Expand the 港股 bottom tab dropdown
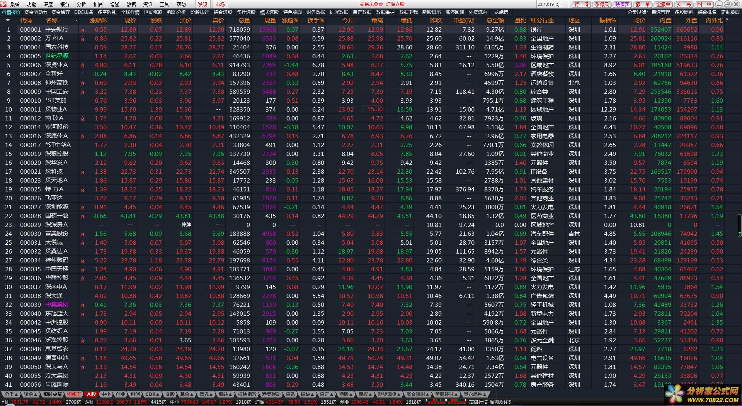 point(351,394)
